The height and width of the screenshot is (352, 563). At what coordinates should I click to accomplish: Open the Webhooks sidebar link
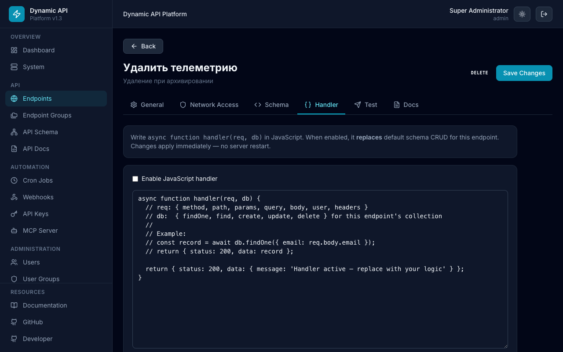(x=56, y=197)
